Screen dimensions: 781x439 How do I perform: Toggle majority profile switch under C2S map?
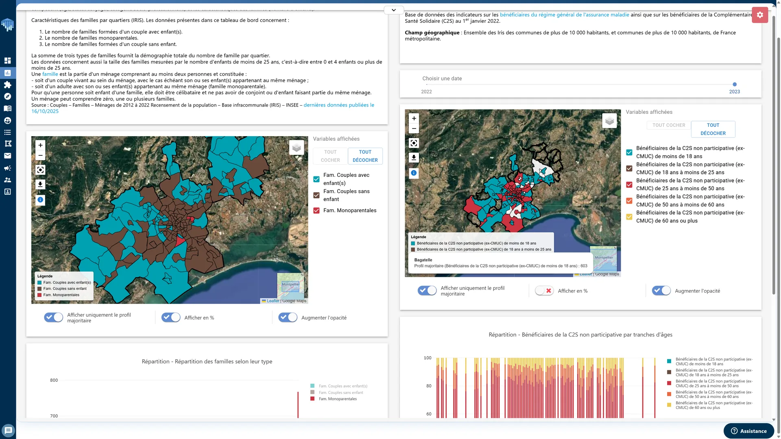pyautogui.click(x=427, y=291)
